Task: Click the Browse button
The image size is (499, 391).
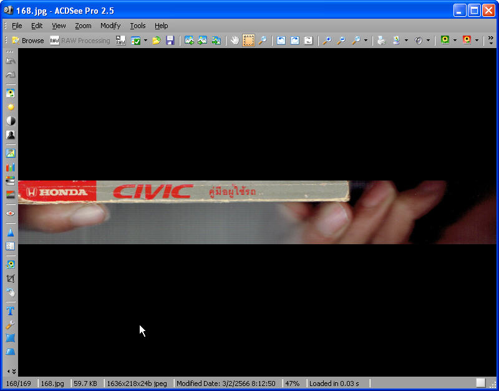Action: click(x=27, y=41)
